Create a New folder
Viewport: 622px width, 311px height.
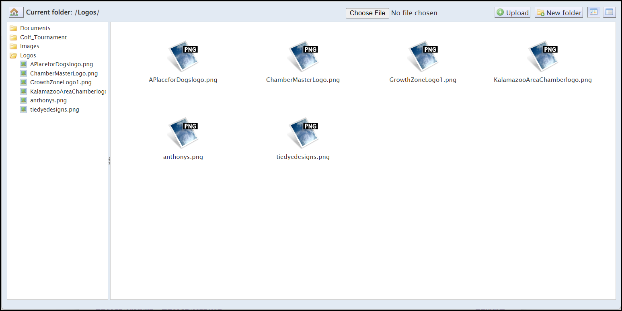(x=558, y=12)
